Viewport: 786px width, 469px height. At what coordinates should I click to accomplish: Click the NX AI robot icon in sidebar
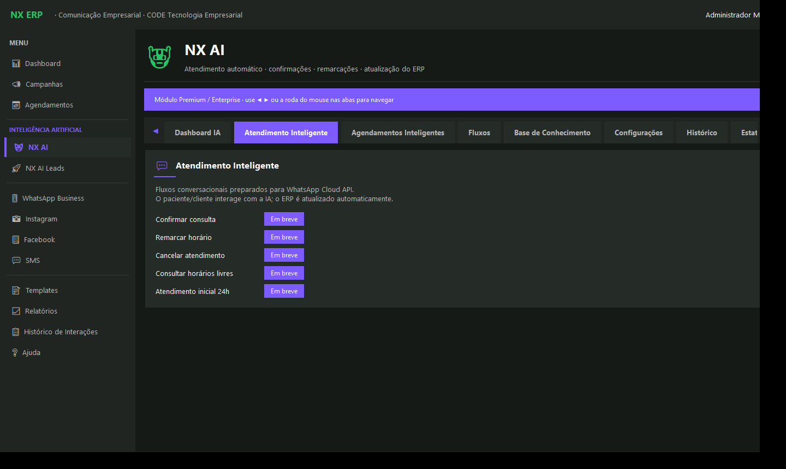pos(19,148)
